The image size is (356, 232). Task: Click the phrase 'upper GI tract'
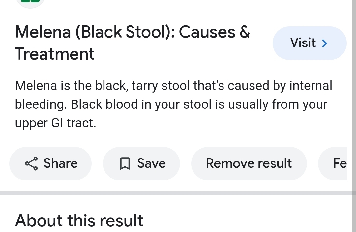coord(55,123)
